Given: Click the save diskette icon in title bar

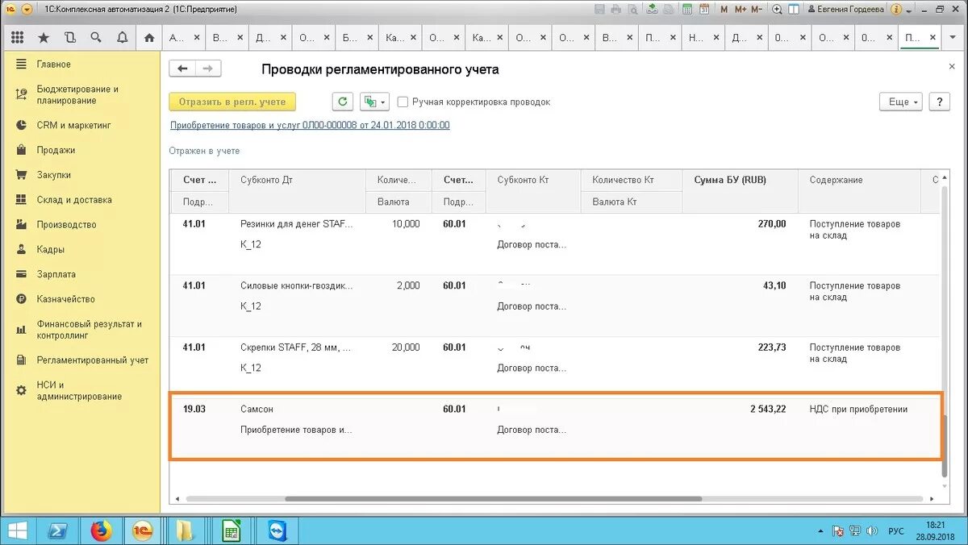Looking at the screenshot, I should [599, 9].
